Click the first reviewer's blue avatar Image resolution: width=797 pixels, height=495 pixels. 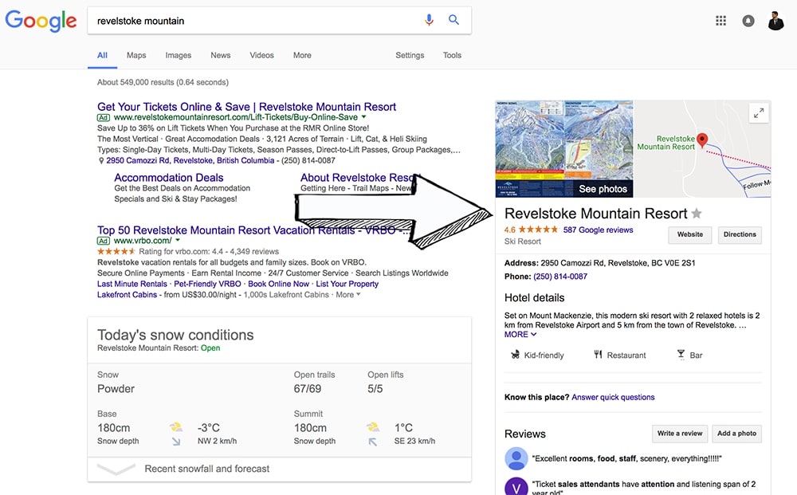pos(516,458)
